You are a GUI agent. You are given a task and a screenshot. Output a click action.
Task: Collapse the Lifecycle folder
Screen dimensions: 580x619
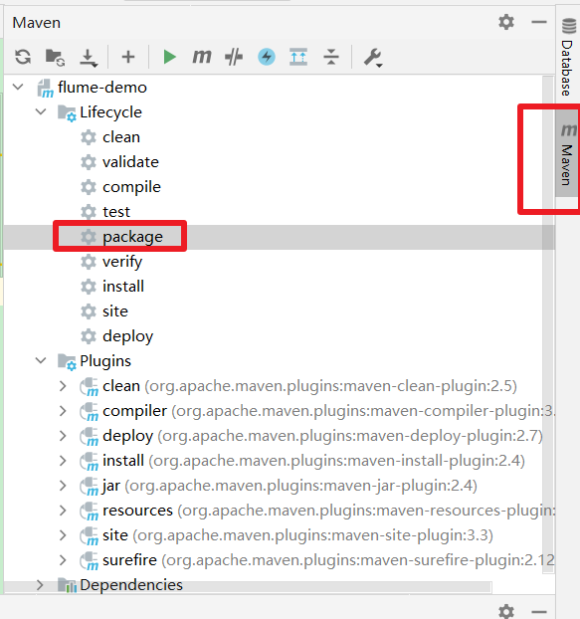coord(41,111)
